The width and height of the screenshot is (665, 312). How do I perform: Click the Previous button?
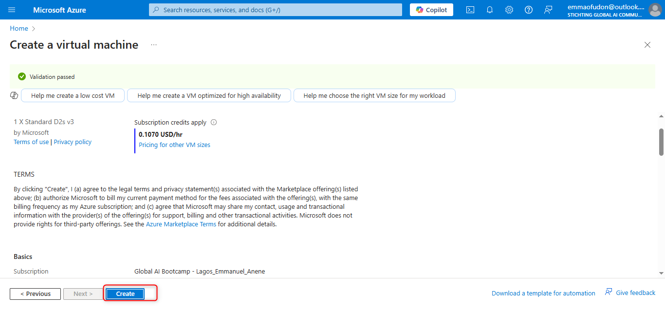[x=35, y=294]
